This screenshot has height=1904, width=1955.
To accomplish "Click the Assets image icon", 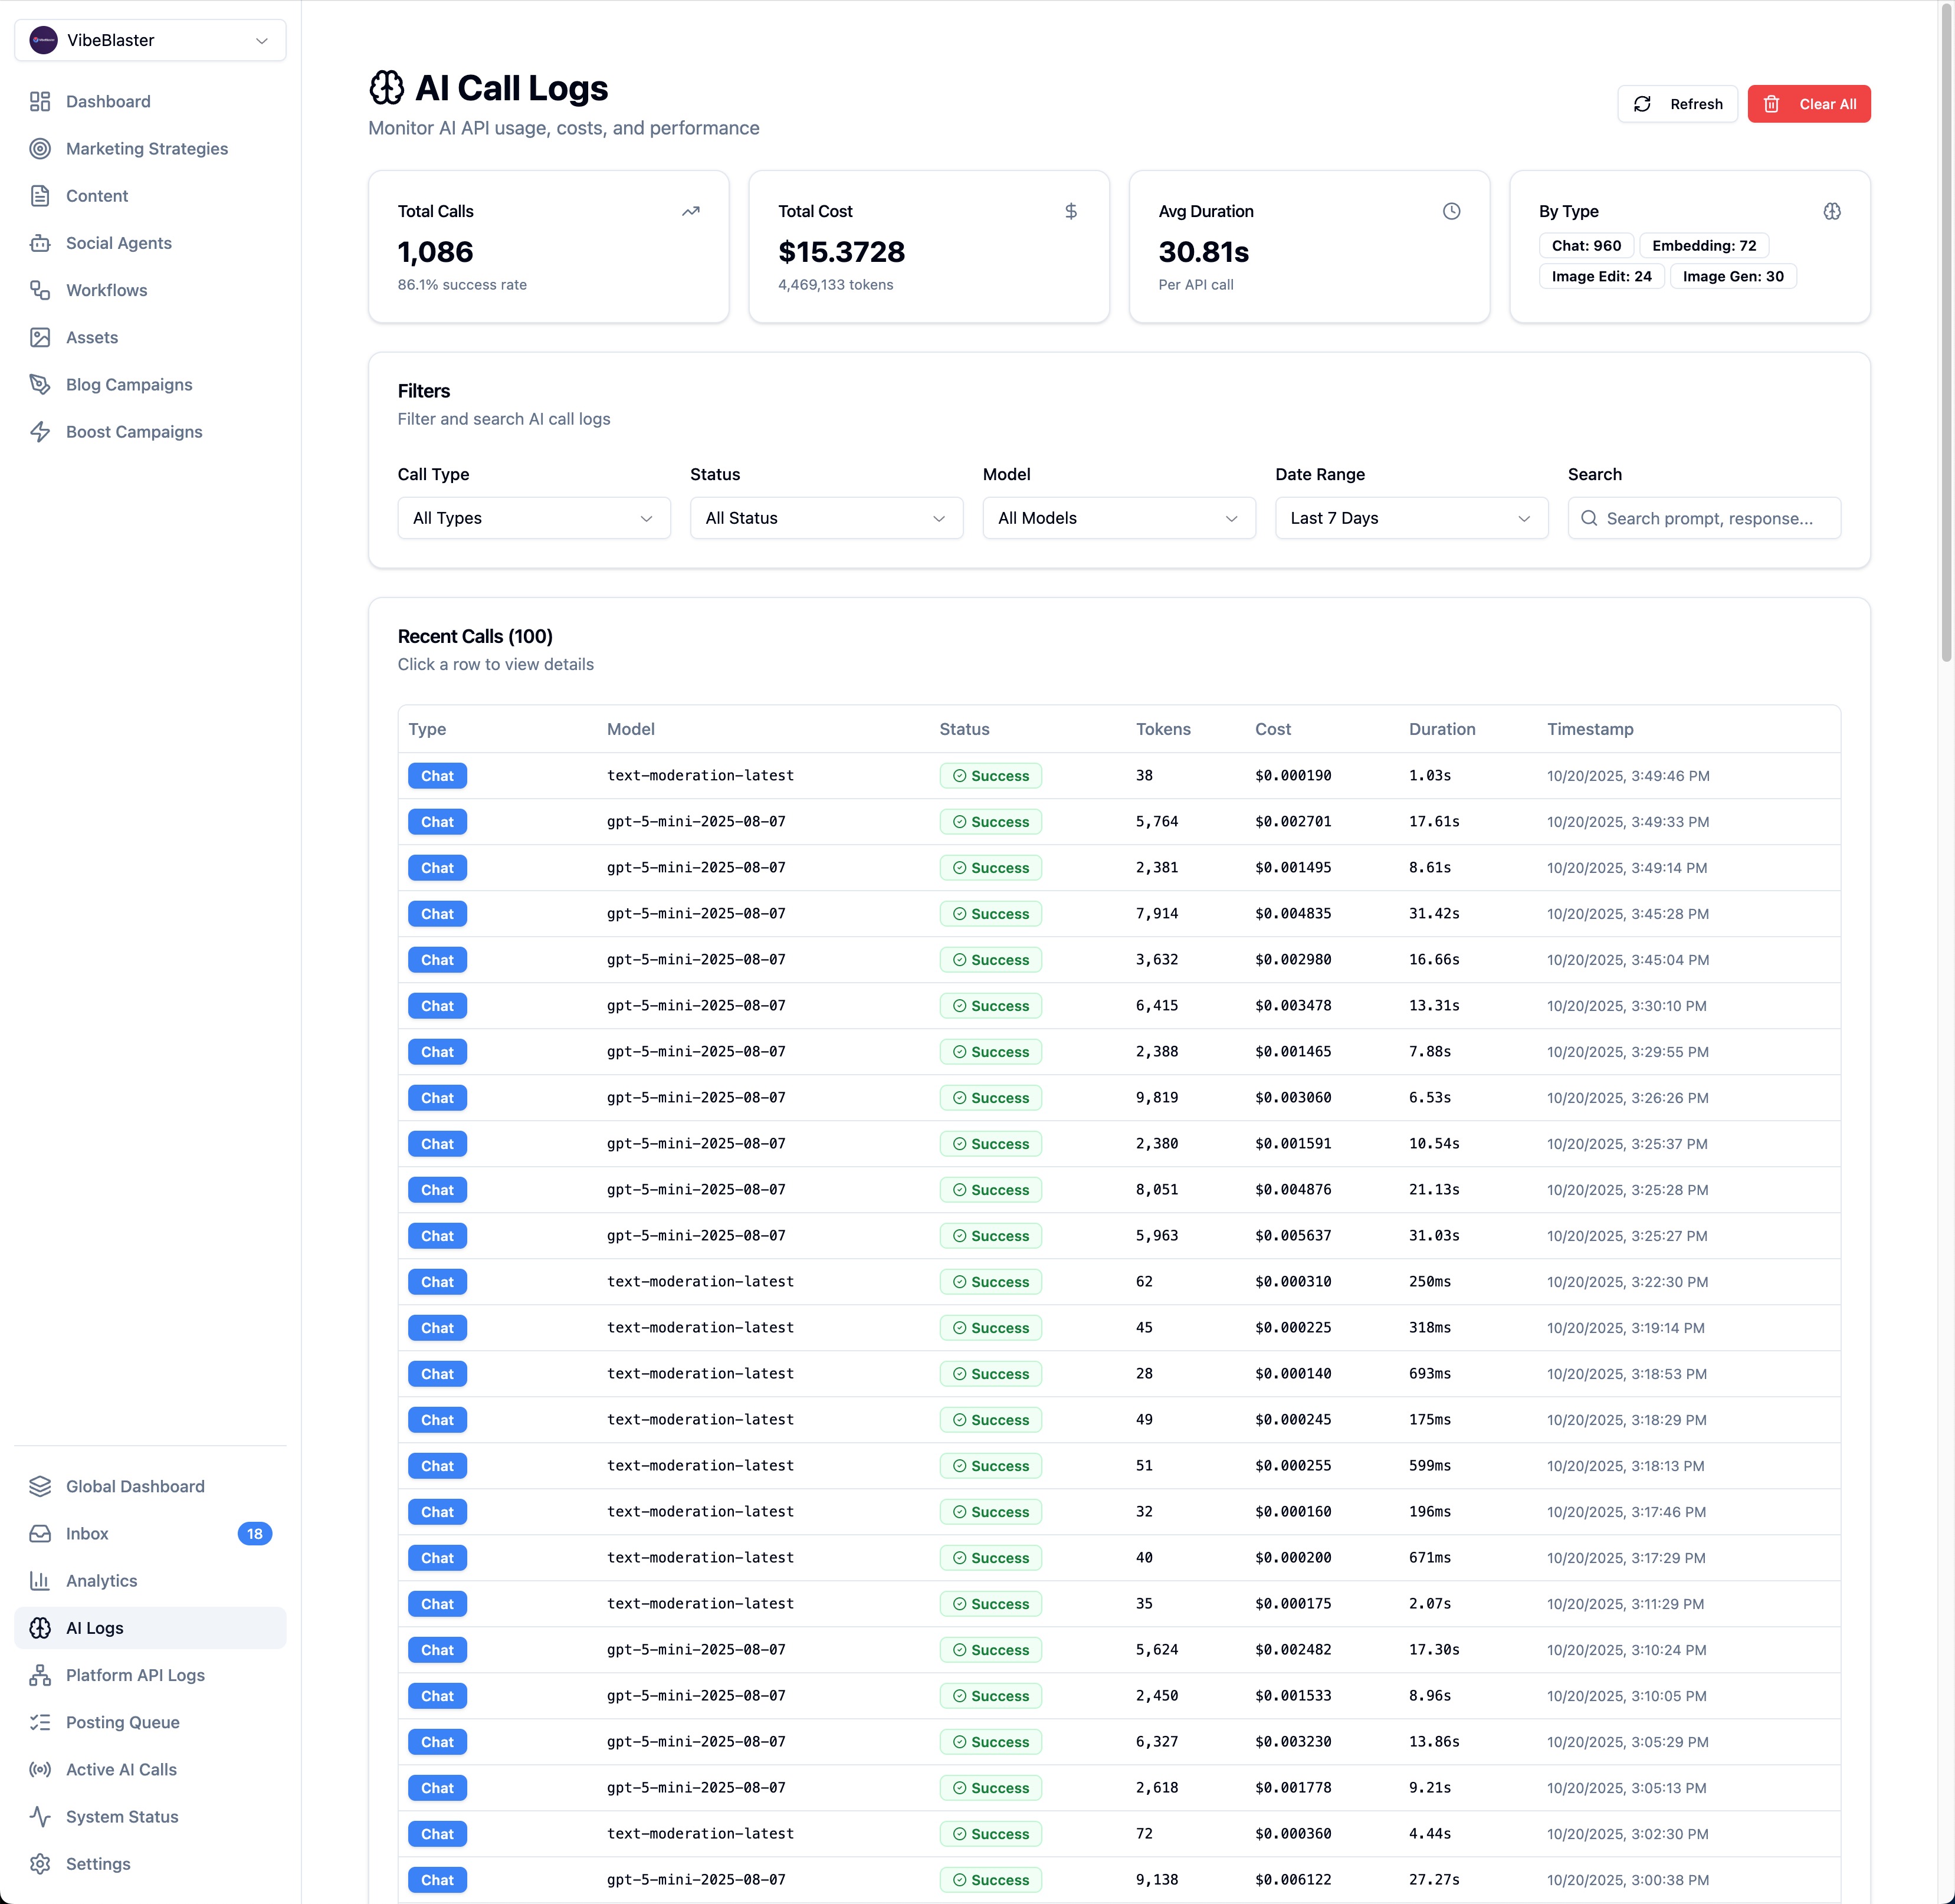I will pyautogui.click(x=40, y=337).
